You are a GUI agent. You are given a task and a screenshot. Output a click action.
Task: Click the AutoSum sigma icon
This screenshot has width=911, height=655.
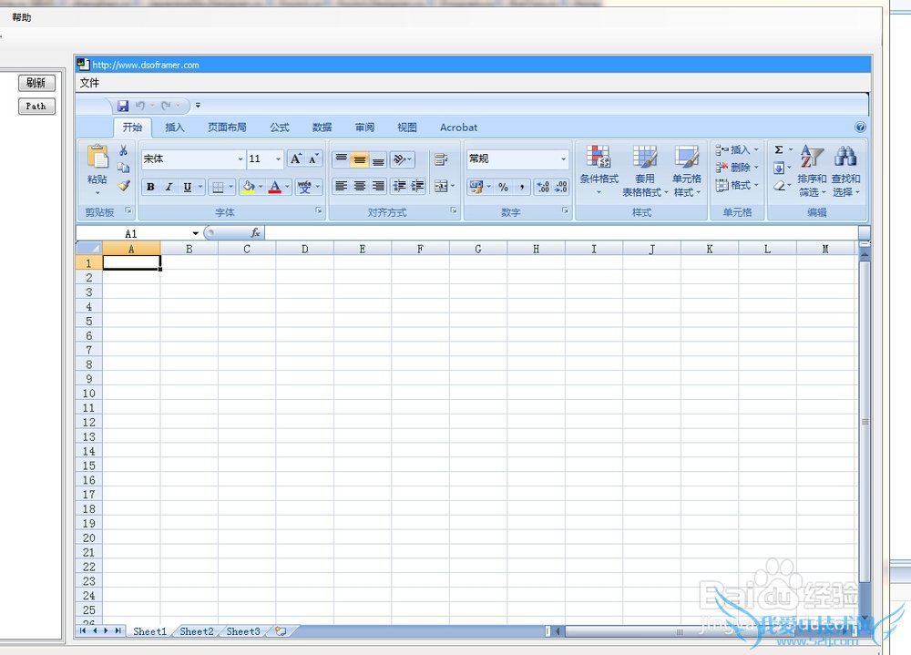click(779, 149)
